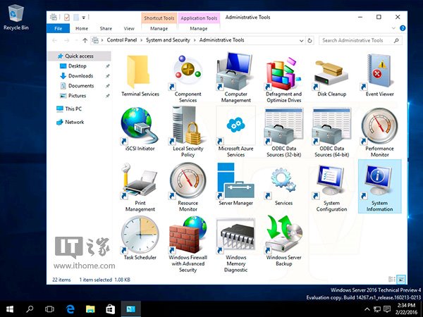Switch to the Home ribbon tab
The image size is (423, 317).
82,28
